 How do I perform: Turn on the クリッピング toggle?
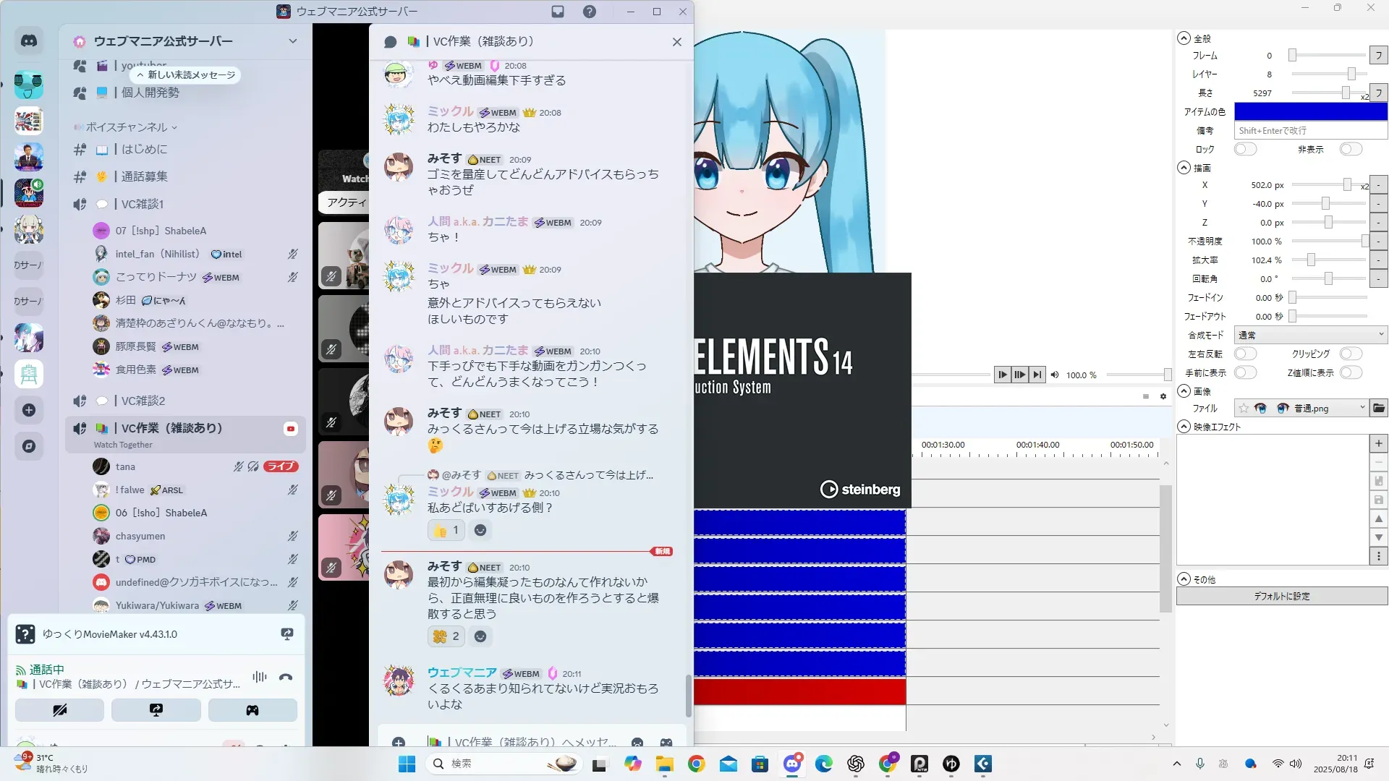point(1350,354)
